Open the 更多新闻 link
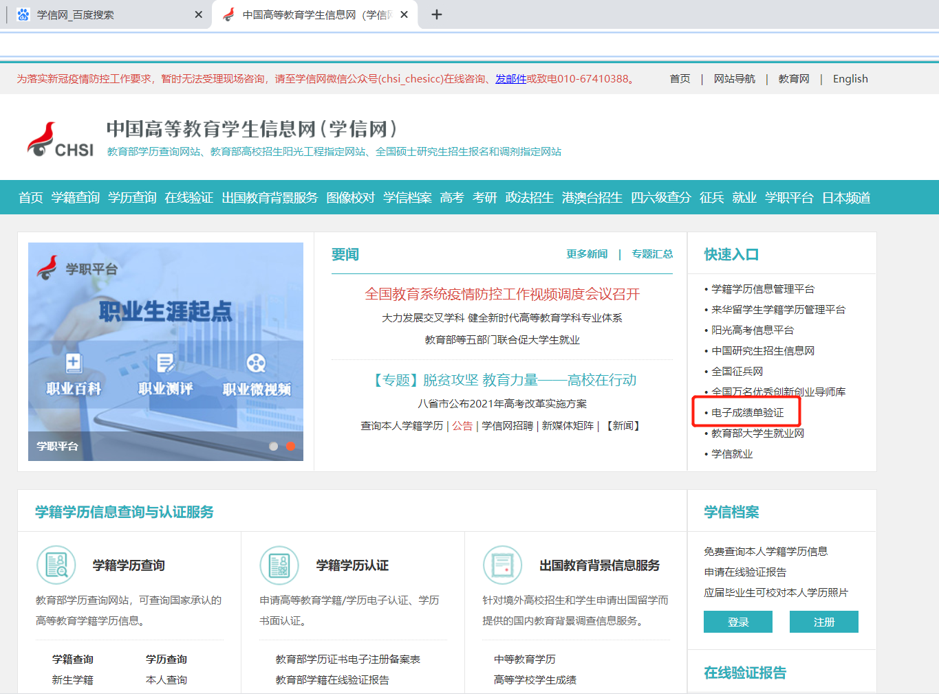Screen dimensions: 939x698 587,254
